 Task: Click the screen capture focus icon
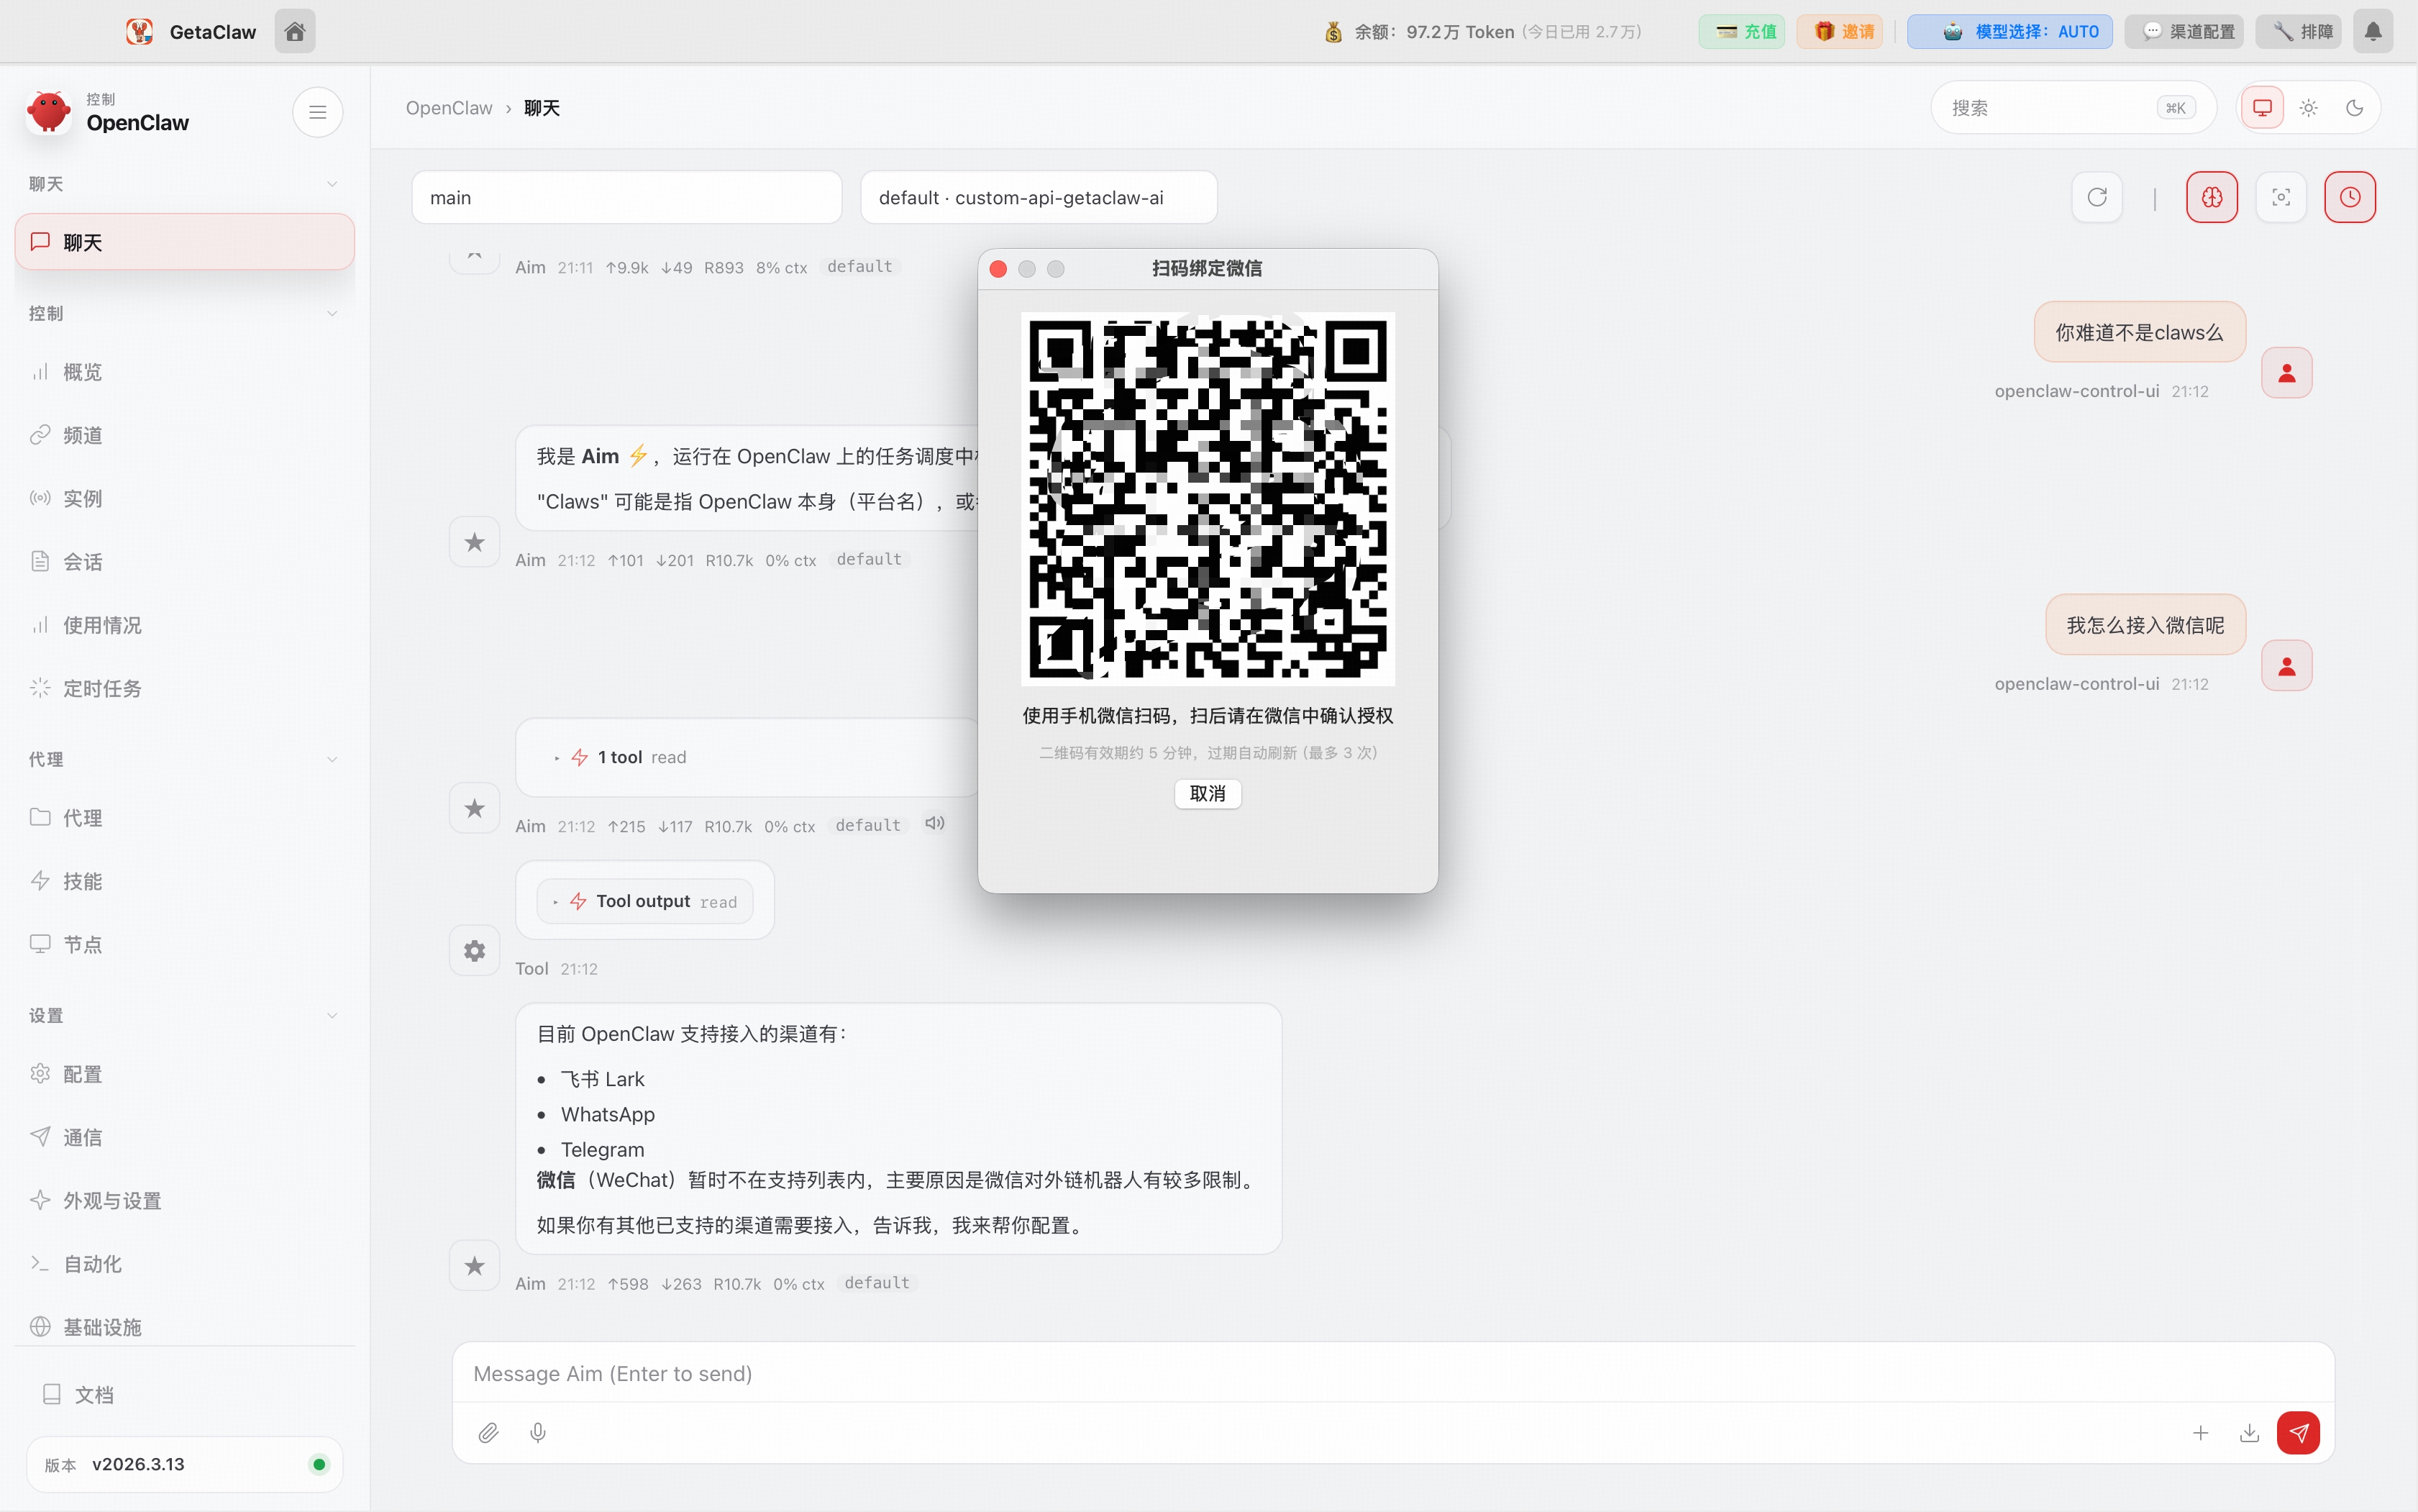point(2280,196)
